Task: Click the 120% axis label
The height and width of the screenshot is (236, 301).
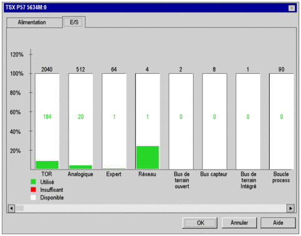Action: (17, 55)
